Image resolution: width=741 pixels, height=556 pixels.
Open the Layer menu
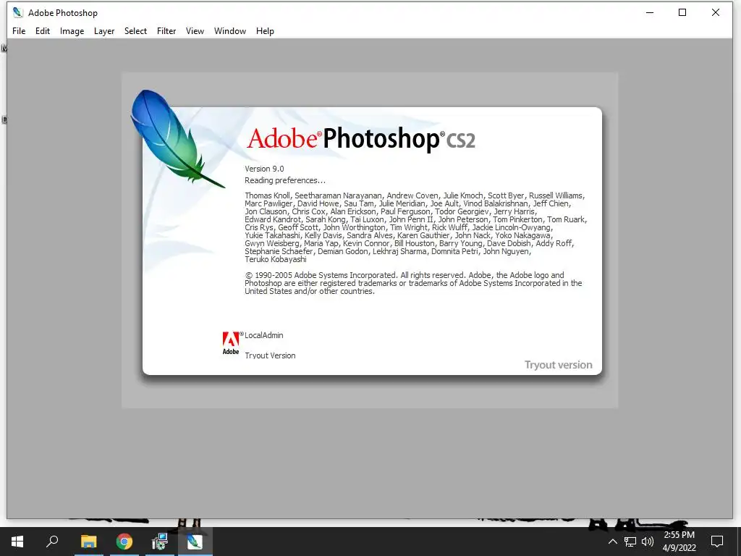[104, 31]
